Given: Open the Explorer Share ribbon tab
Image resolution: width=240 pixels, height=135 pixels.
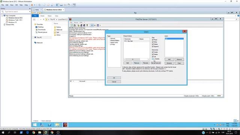Looking at the screenshot, I should tap(49, 16).
